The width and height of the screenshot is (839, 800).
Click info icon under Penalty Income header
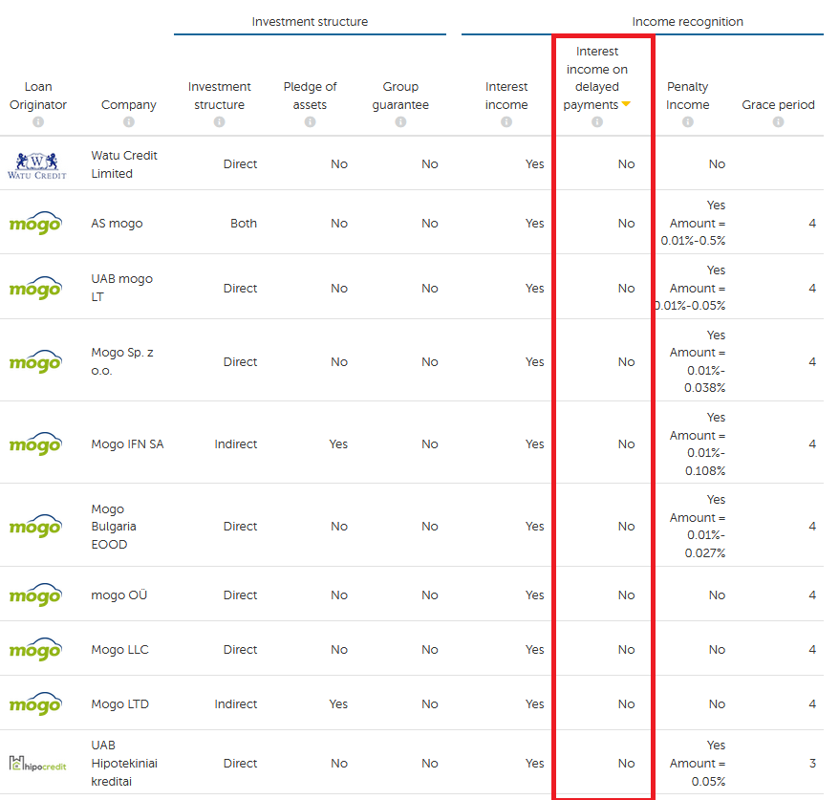point(688,122)
